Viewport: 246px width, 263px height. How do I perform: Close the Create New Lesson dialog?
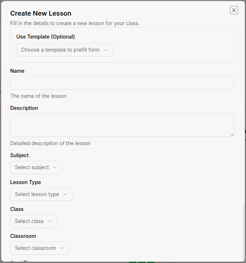[x=234, y=10]
